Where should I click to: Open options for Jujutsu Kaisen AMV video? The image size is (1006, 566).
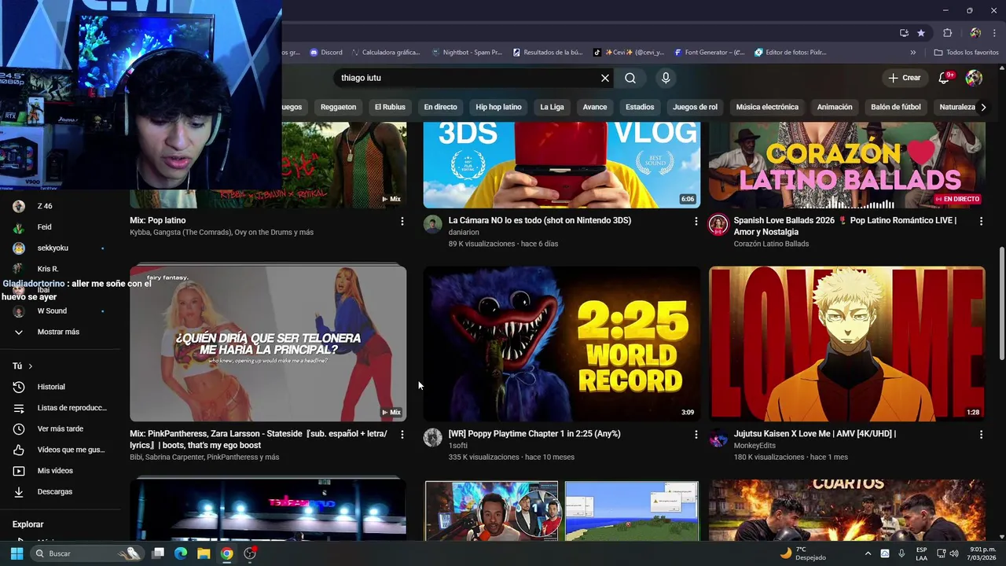click(981, 435)
